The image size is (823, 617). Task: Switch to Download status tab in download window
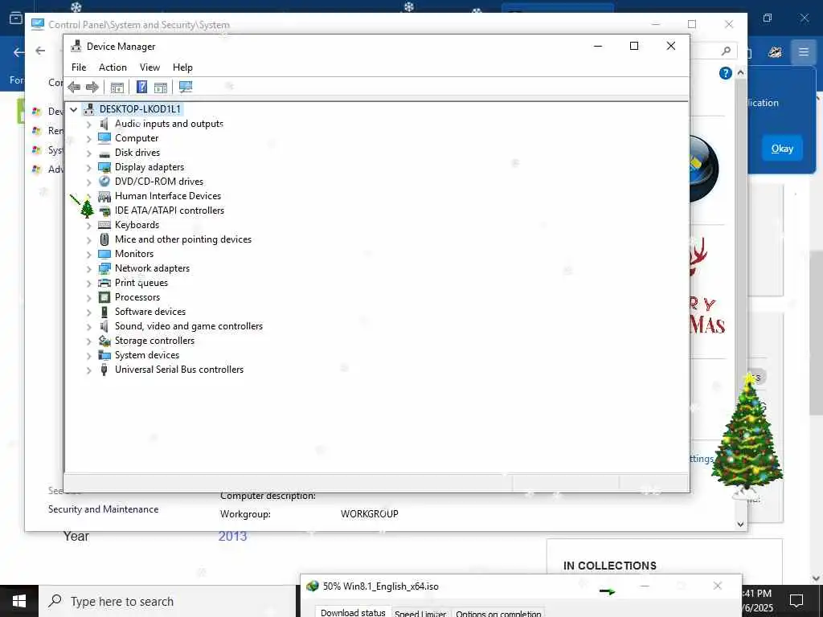(x=354, y=611)
